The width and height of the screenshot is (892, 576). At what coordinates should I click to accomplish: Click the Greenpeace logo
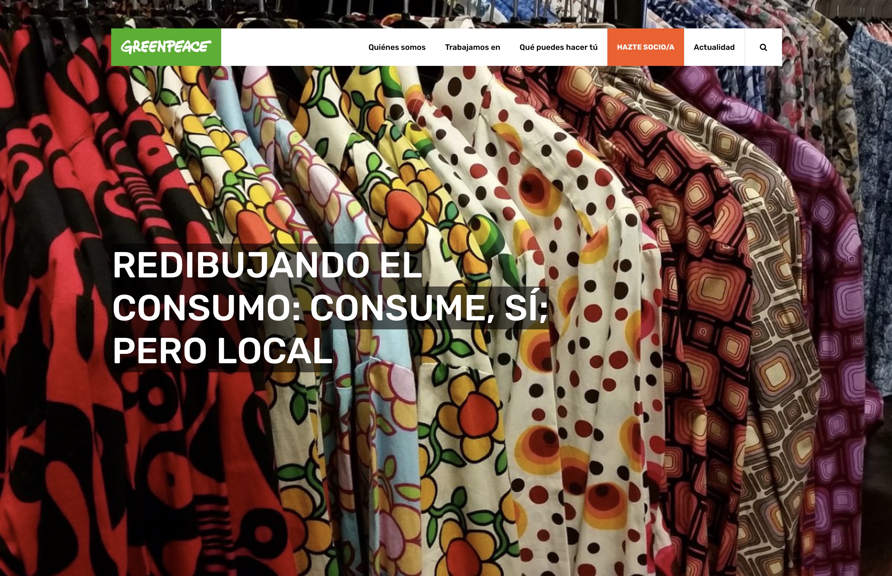tap(166, 47)
